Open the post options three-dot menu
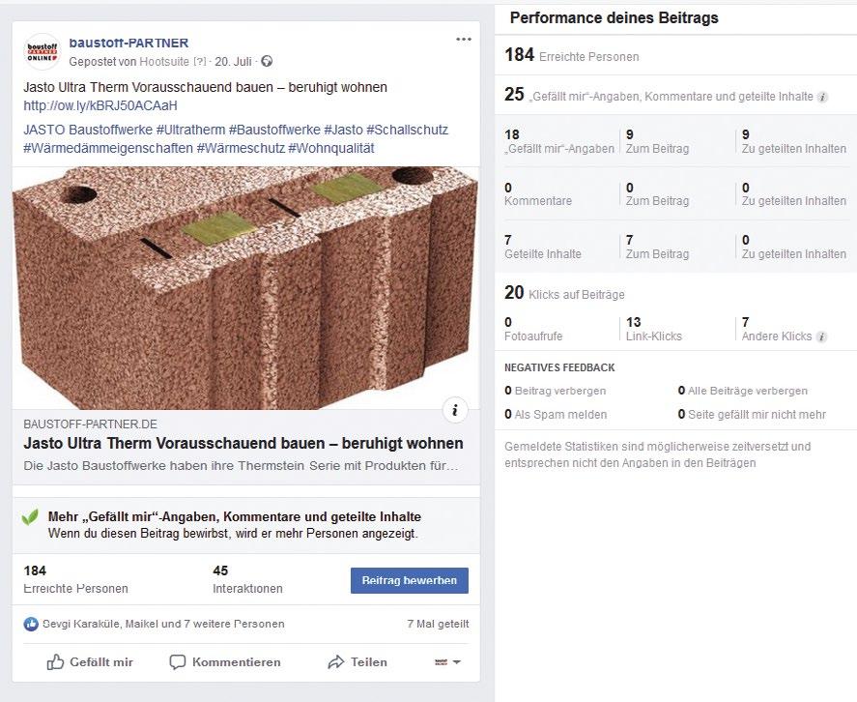Screen dimensions: 857x702 coord(464,39)
